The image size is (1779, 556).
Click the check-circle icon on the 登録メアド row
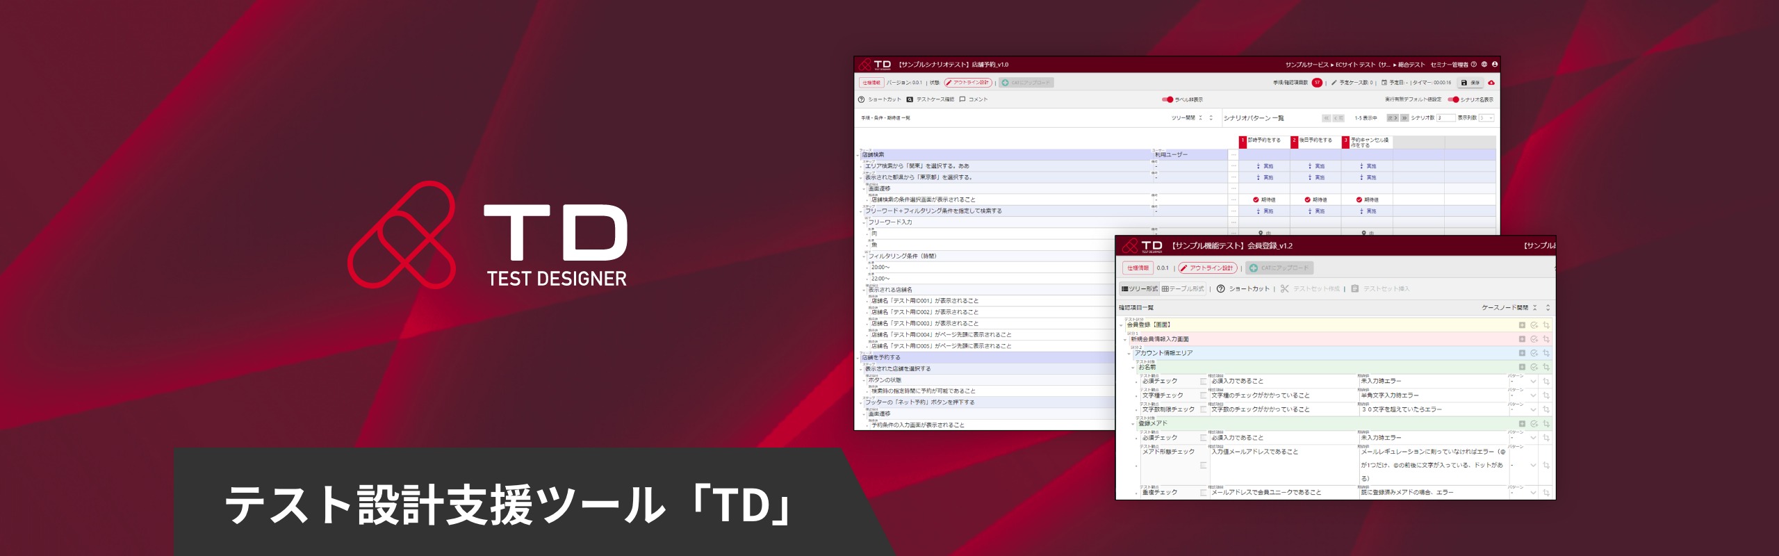(1534, 424)
